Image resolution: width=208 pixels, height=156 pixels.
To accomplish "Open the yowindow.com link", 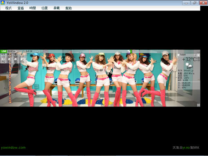I will click(x=13, y=148).
